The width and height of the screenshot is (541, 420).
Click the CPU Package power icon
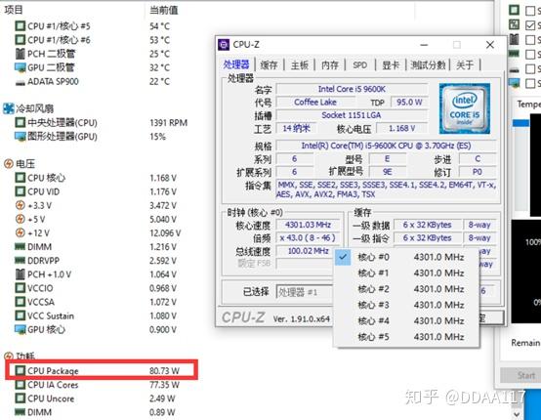(21, 370)
